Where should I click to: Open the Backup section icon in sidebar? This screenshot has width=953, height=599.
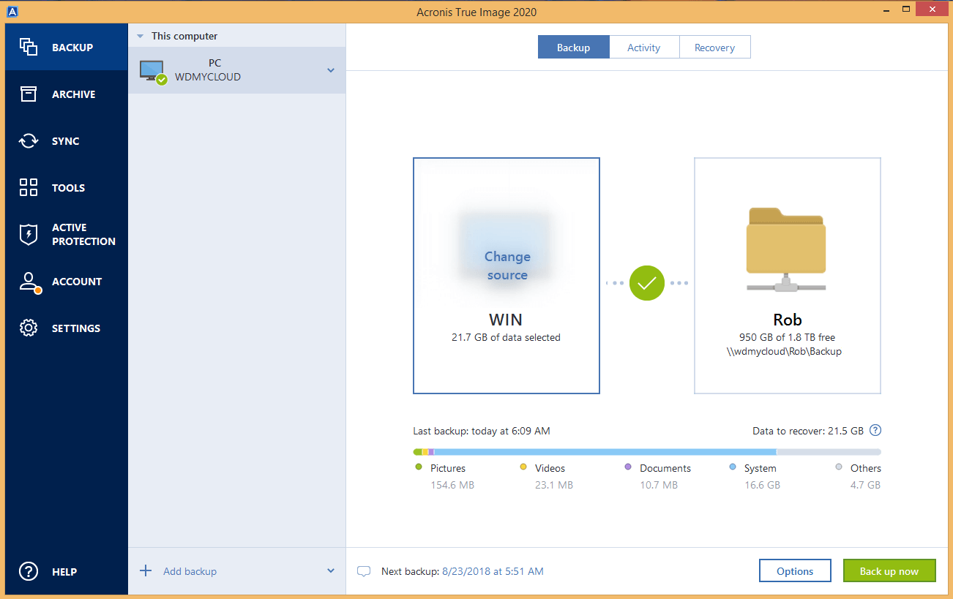click(29, 47)
